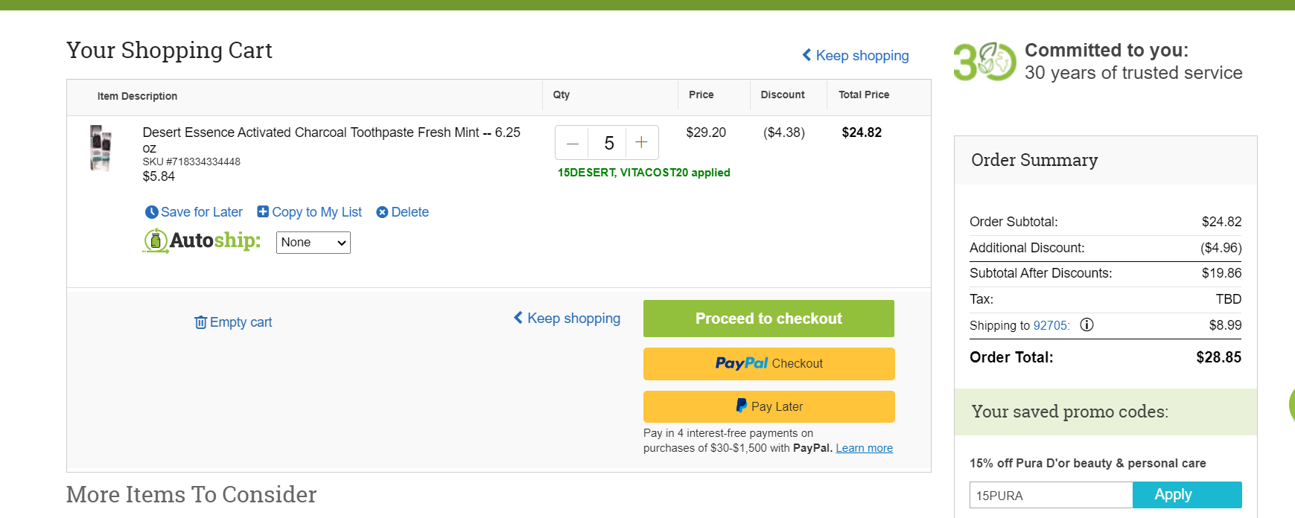Apply the 15PURA promo code
1295x518 pixels.
tap(1187, 495)
